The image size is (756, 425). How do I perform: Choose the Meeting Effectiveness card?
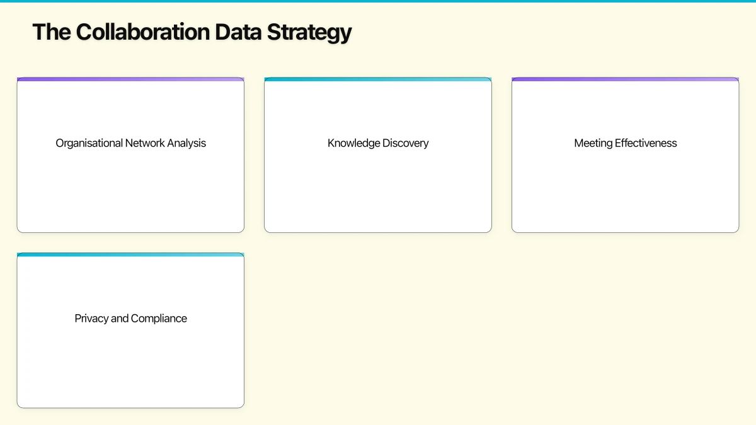(x=625, y=183)
